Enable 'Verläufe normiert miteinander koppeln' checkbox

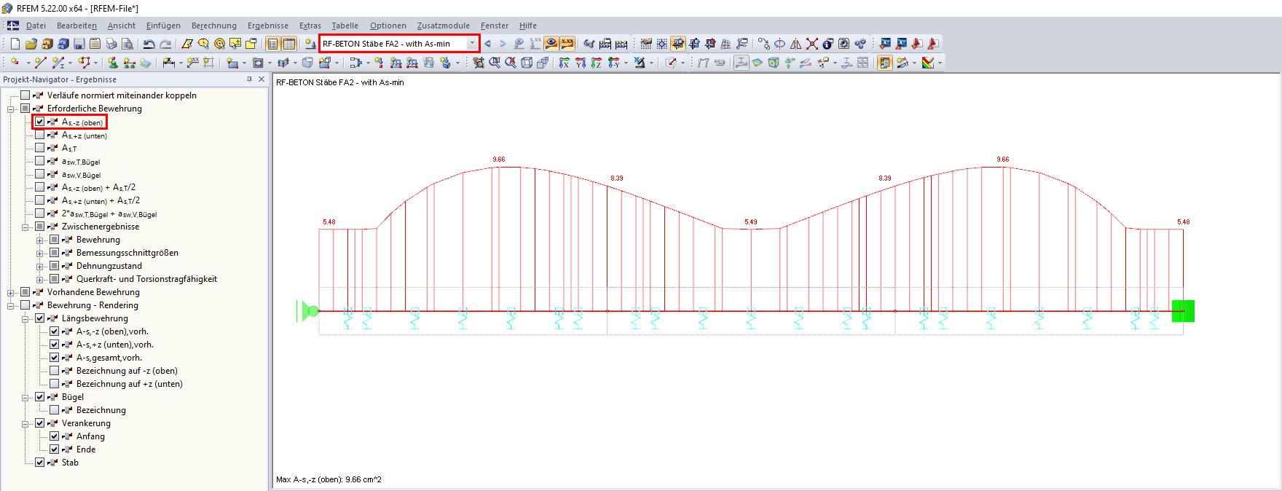(x=25, y=95)
